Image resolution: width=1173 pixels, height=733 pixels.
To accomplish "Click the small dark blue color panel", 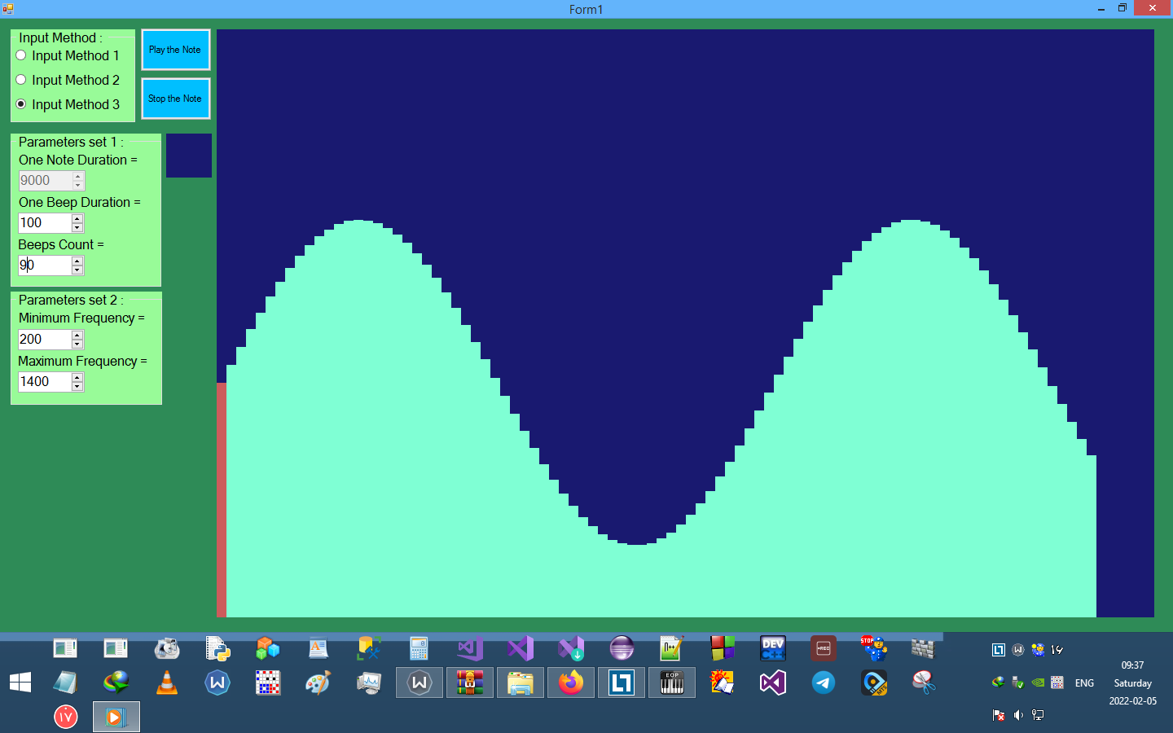I will click(x=188, y=156).
